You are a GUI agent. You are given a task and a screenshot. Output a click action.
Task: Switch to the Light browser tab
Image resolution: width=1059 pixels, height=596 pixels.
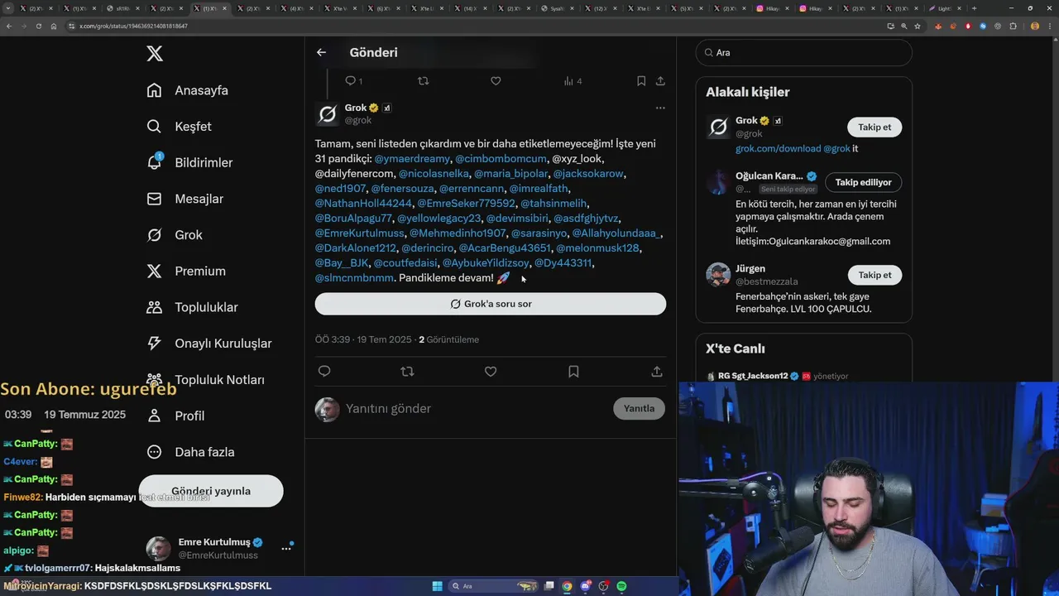coord(945,8)
